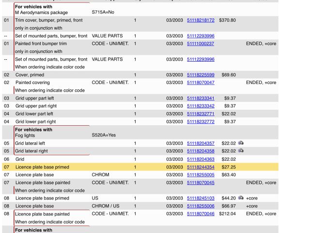Click part number 51118232771
This screenshot has width=310, height=233.
201,114
